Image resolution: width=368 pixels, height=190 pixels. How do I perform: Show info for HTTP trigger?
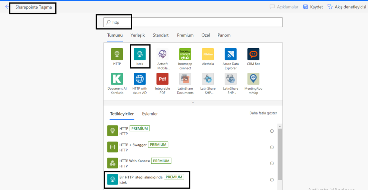point(272,131)
